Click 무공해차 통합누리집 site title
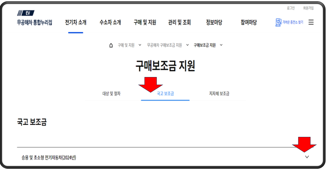This screenshot has height=169, width=328. pyautogui.click(x=35, y=22)
